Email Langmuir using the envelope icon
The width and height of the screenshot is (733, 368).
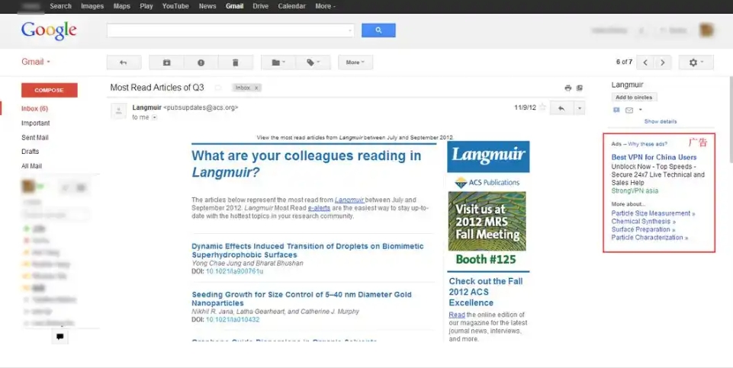point(629,110)
